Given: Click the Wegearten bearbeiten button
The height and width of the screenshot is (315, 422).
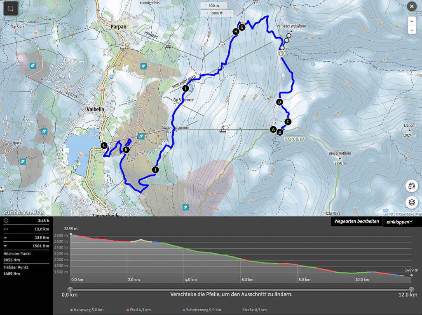Looking at the screenshot, I should tap(356, 221).
